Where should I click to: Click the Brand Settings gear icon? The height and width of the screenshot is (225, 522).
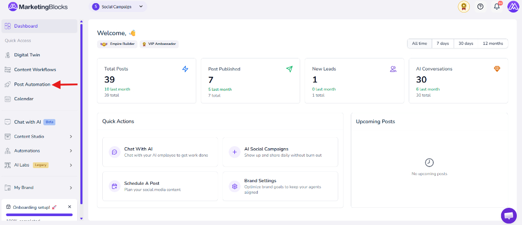234,186
